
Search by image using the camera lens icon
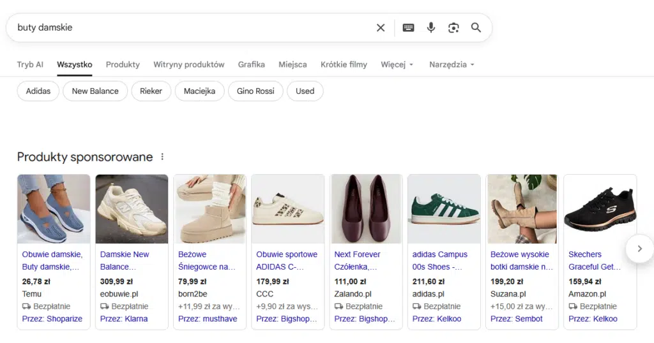[x=453, y=28]
